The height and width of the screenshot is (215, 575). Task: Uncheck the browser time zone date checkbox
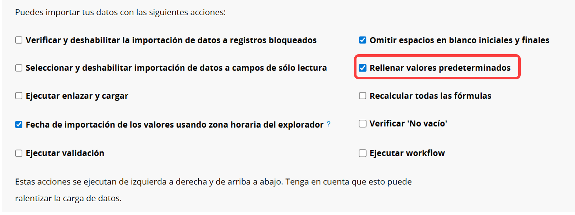19,125
